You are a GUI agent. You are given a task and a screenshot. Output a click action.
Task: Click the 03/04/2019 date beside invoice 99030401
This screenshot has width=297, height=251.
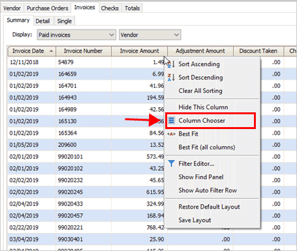(32, 239)
